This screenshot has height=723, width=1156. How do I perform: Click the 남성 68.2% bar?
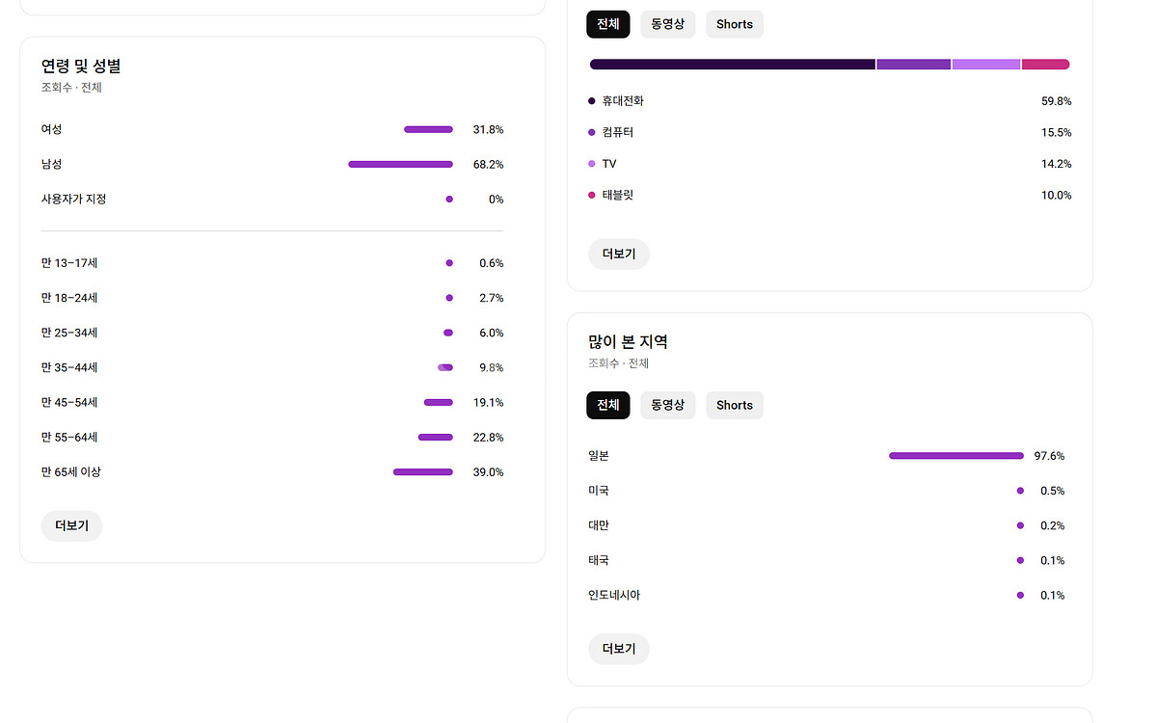click(x=400, y=164)
